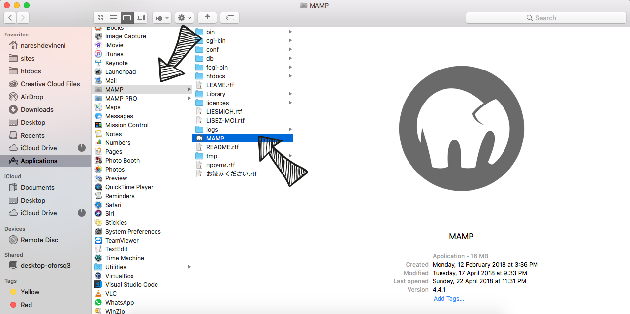
Task: Expand the bin folder arrow
Action: point(290,32)
